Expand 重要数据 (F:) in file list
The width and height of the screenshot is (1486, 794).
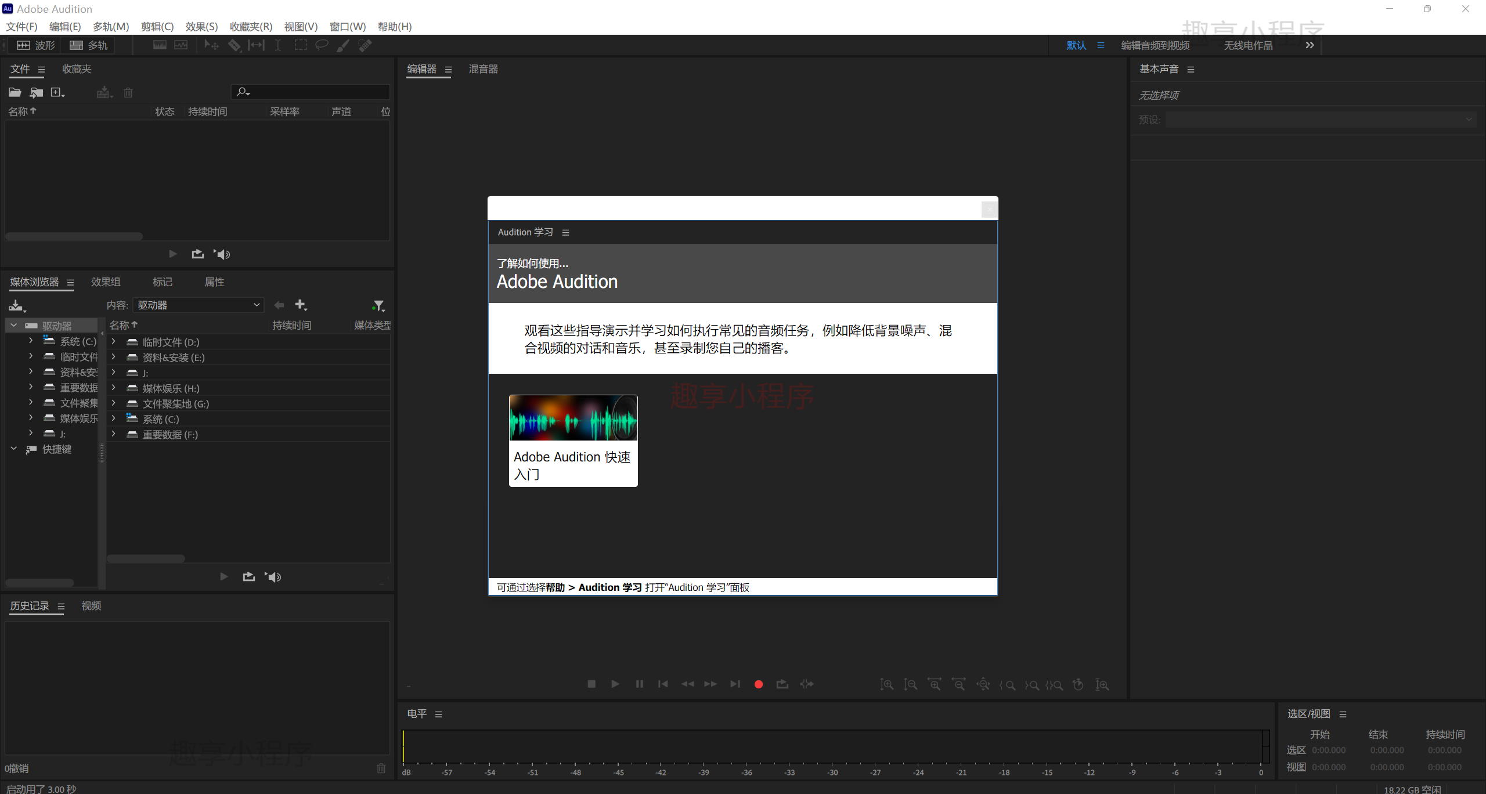[x=114, y=434]
